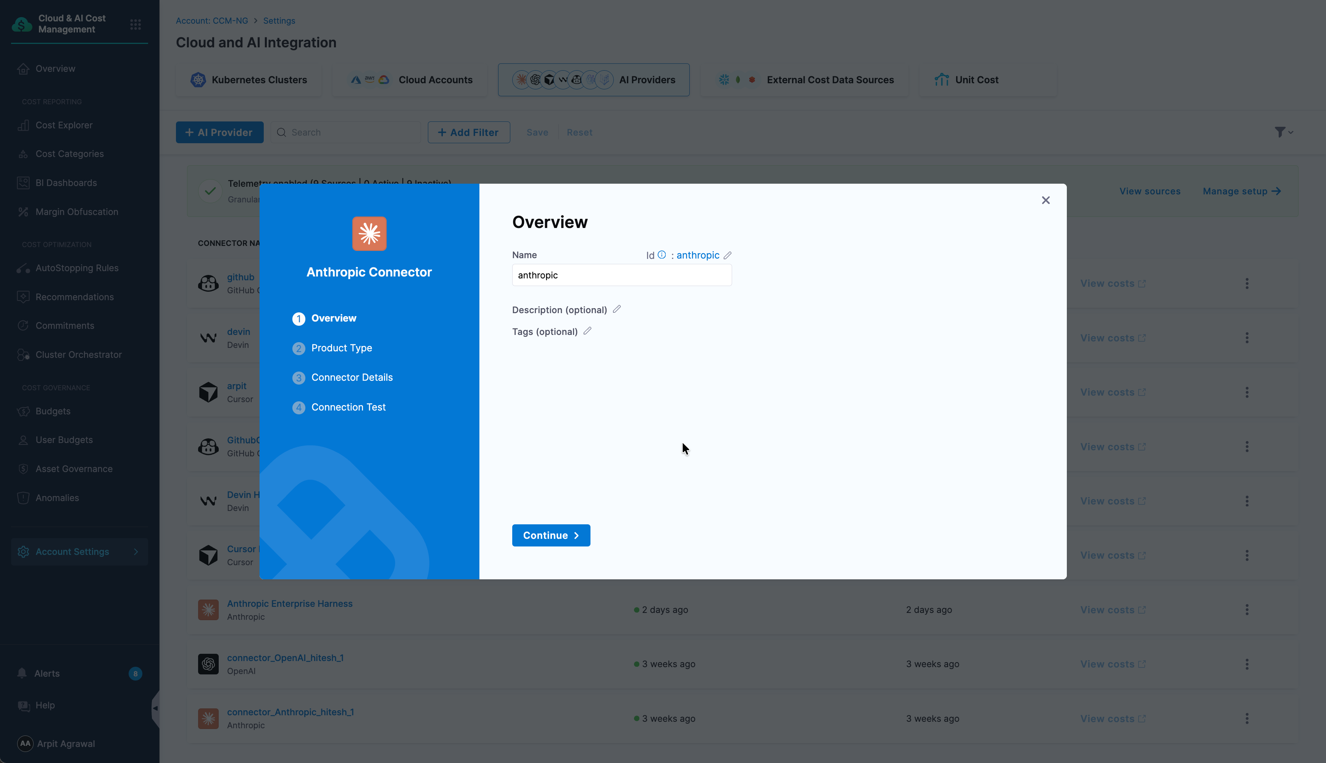The width and height of the screenshot is (1326, 763).
Task: Switch to External Cost Data Sources tab
Action: click(x=805, y=80)
